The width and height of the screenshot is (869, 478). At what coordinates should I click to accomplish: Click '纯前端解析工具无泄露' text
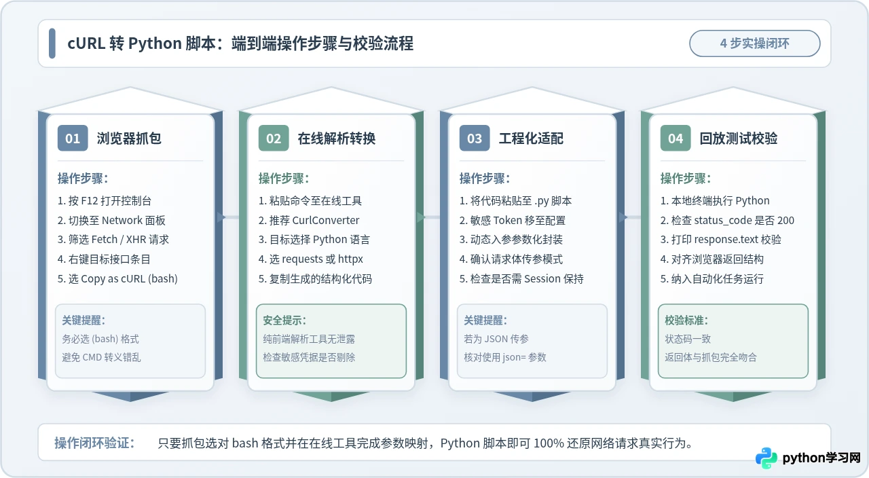click(x=309, y=339)
